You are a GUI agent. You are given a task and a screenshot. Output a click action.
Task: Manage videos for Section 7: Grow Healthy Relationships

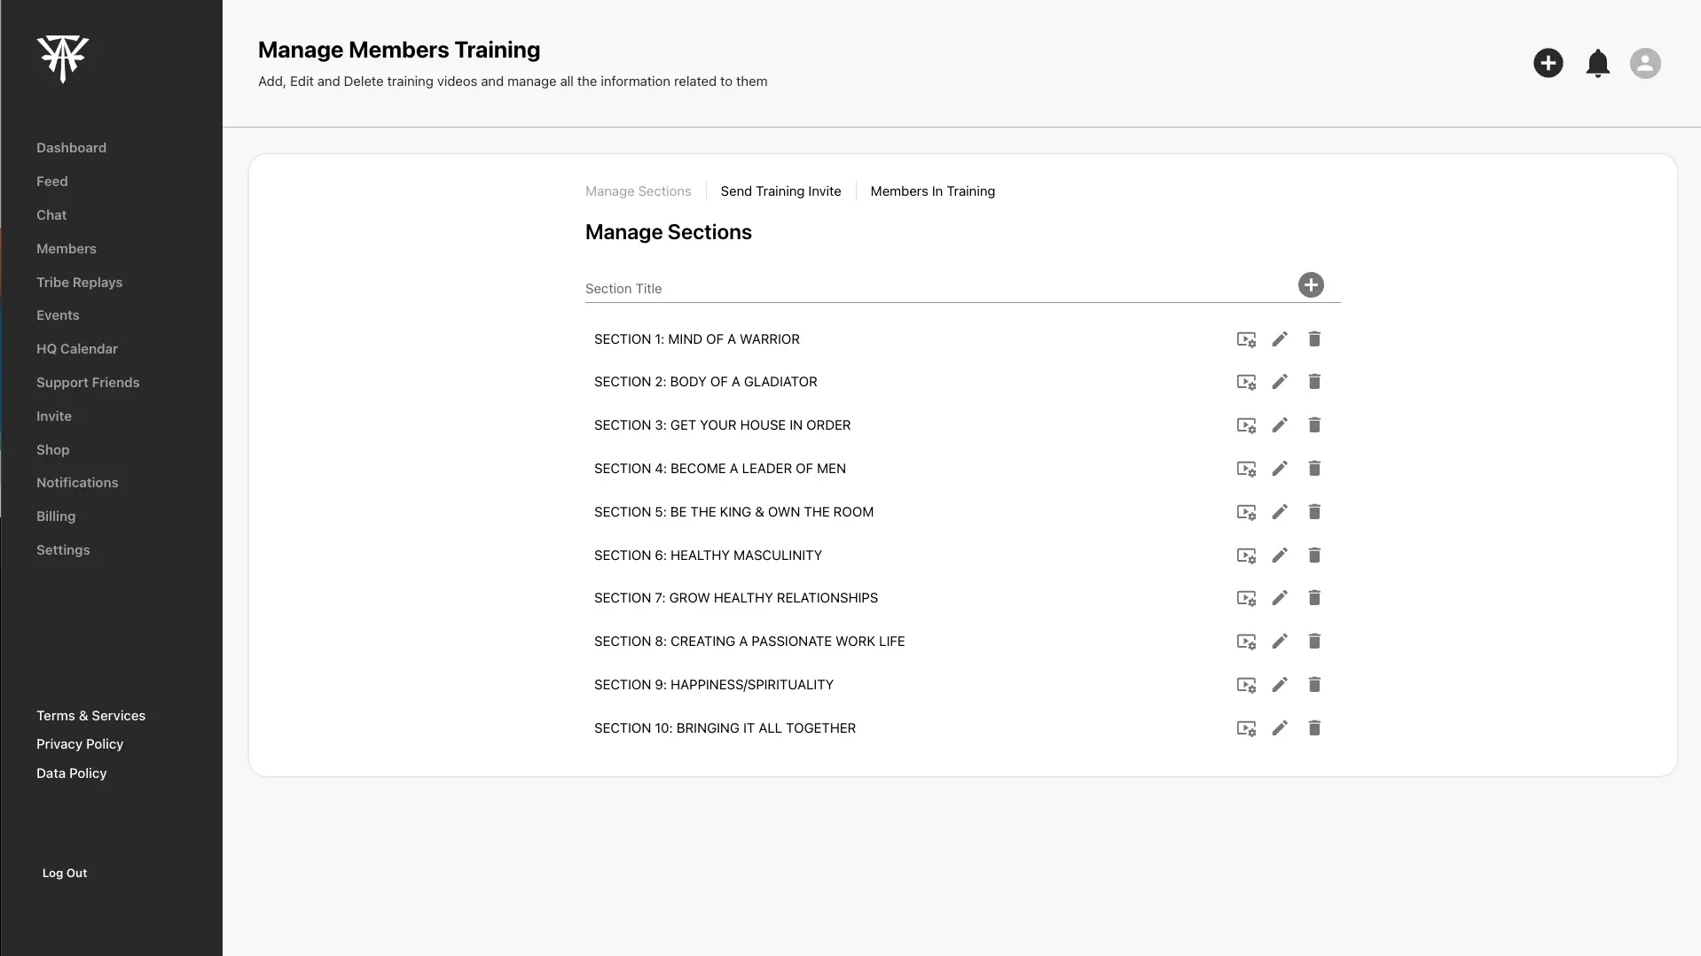point(1246,598)
